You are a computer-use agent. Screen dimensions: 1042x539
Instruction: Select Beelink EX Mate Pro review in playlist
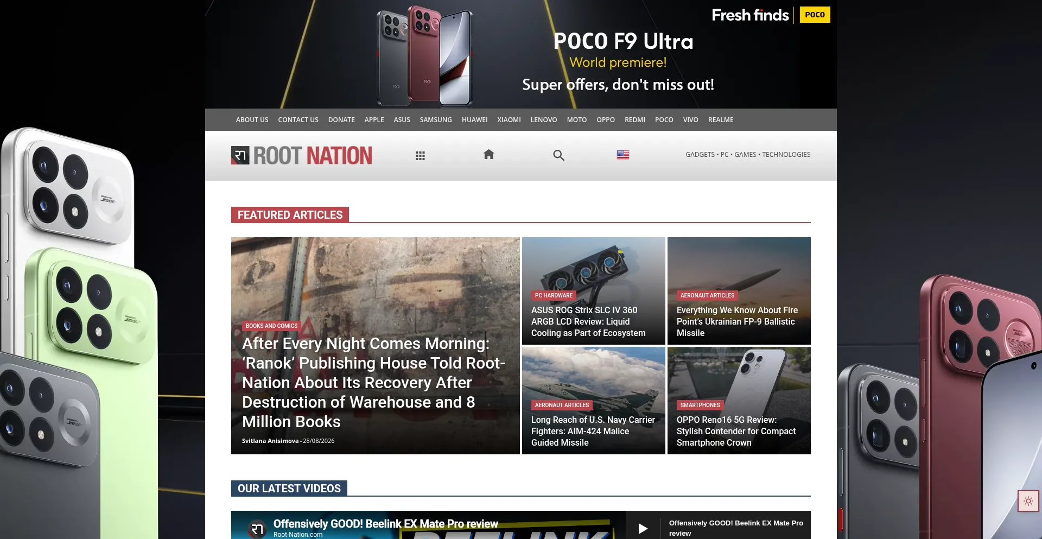point(736,528)
